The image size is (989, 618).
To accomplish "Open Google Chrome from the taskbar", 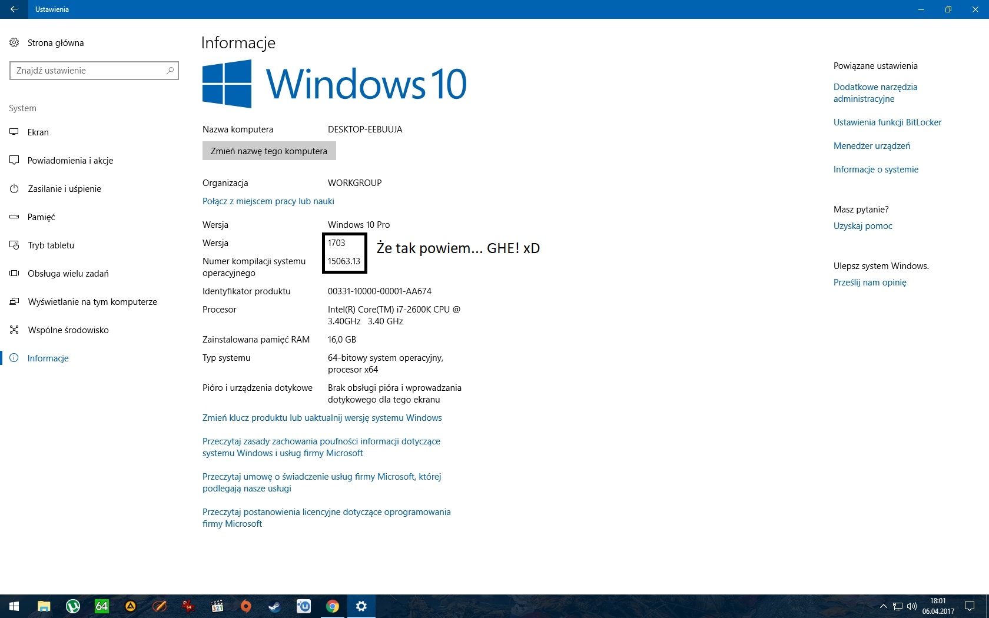I will (x=332, y=606).
